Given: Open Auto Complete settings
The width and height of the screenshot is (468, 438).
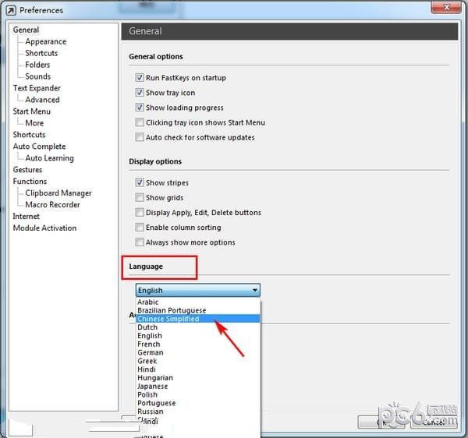Looking at the screenshot, I should click(39, 147).
